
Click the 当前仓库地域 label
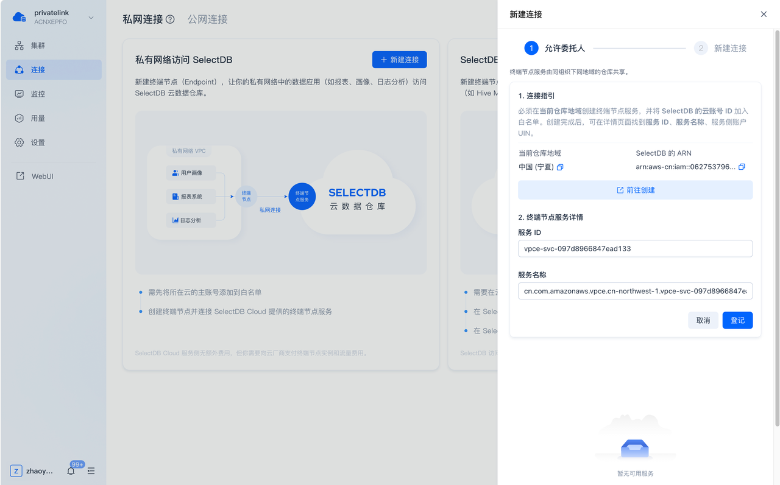[540, 153]
